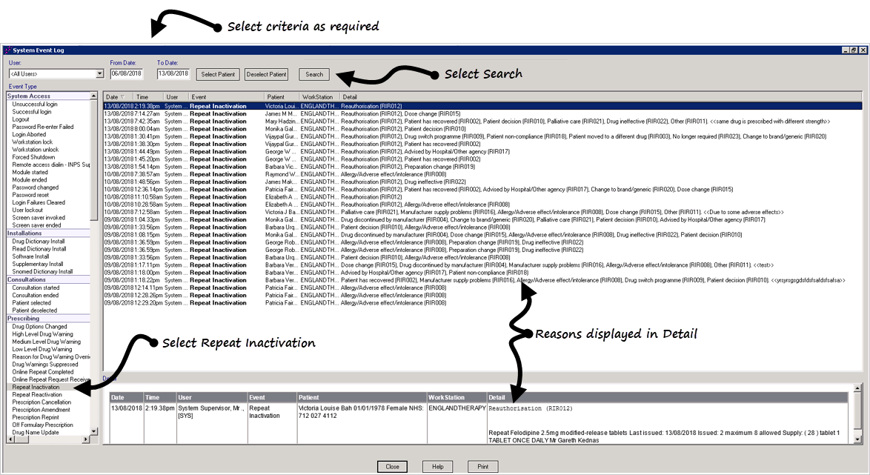Image resolution: width=870 pixels, height=475 pixels.
Task: Click the System Event Log title bar icon
Action: (7, 50)
